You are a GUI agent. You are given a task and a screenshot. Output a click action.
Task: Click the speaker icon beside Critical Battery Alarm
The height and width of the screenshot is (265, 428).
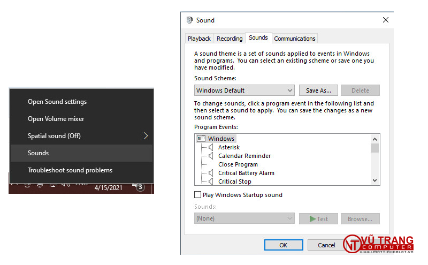(211, 173)
